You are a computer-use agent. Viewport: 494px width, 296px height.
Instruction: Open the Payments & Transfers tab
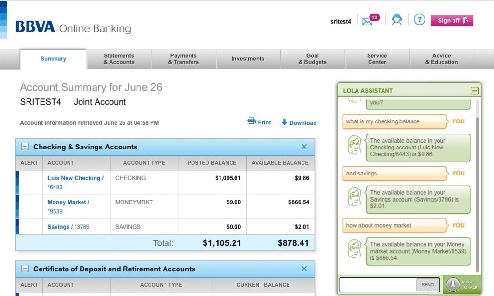click(x=183, y=59)
